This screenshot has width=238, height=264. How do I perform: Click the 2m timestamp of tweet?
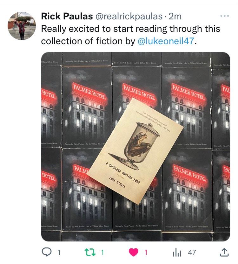pyautogui.click(x=175, y=17)
